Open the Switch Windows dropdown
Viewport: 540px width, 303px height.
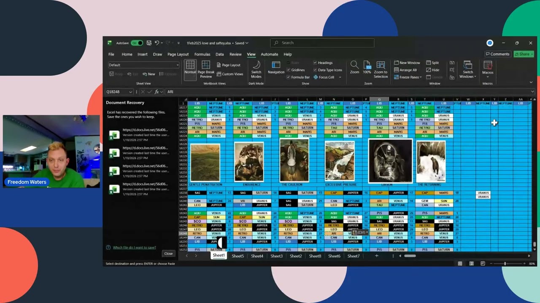pyautogui.click(x=468, y=69)
